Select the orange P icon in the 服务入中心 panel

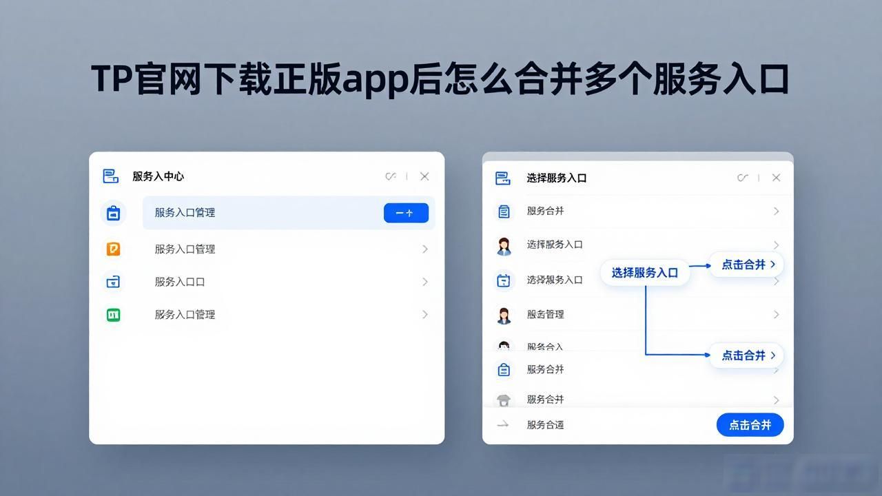click(113, 249)
